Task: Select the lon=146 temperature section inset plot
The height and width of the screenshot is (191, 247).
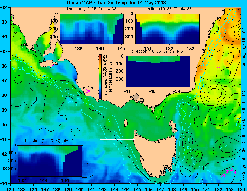Action: pos(158,71)
